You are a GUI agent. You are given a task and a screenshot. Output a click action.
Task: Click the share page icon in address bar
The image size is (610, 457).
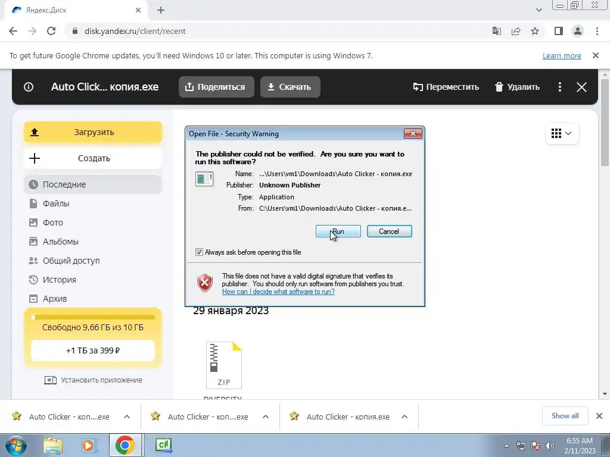(x=516, y=31)
